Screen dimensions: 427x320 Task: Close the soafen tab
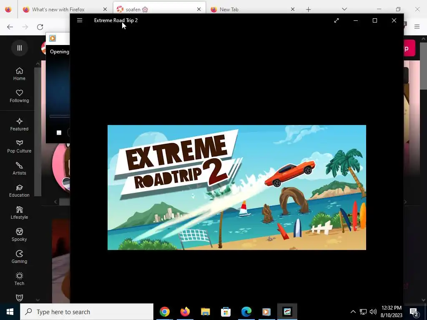tap(199, 10)
